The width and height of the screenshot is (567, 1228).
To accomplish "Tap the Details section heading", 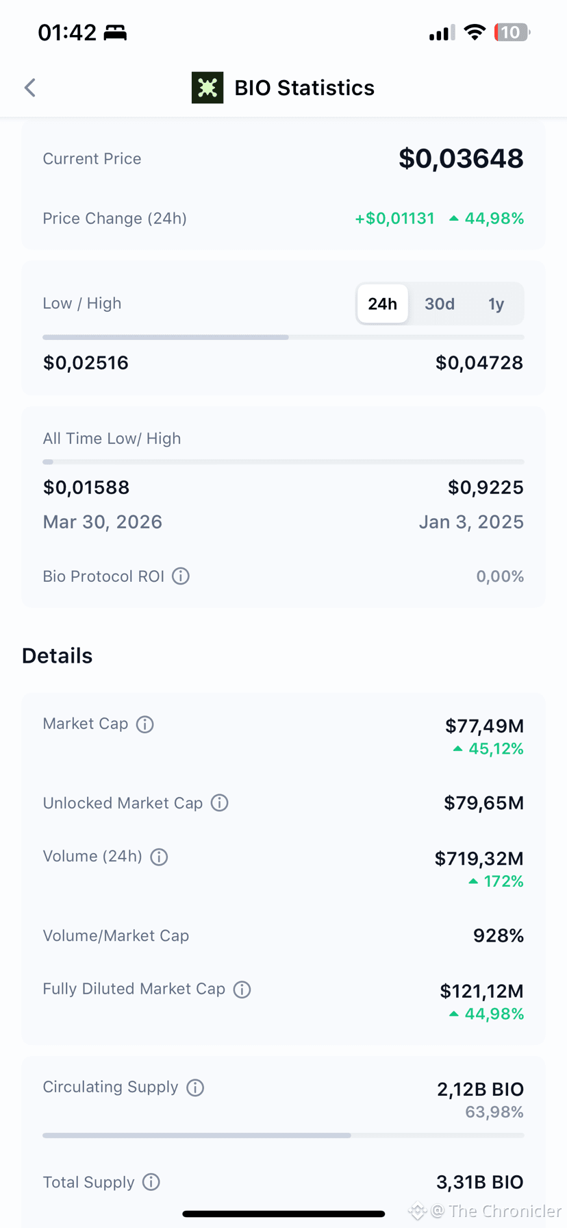I will pyautogui.click(x=57, y=656).
